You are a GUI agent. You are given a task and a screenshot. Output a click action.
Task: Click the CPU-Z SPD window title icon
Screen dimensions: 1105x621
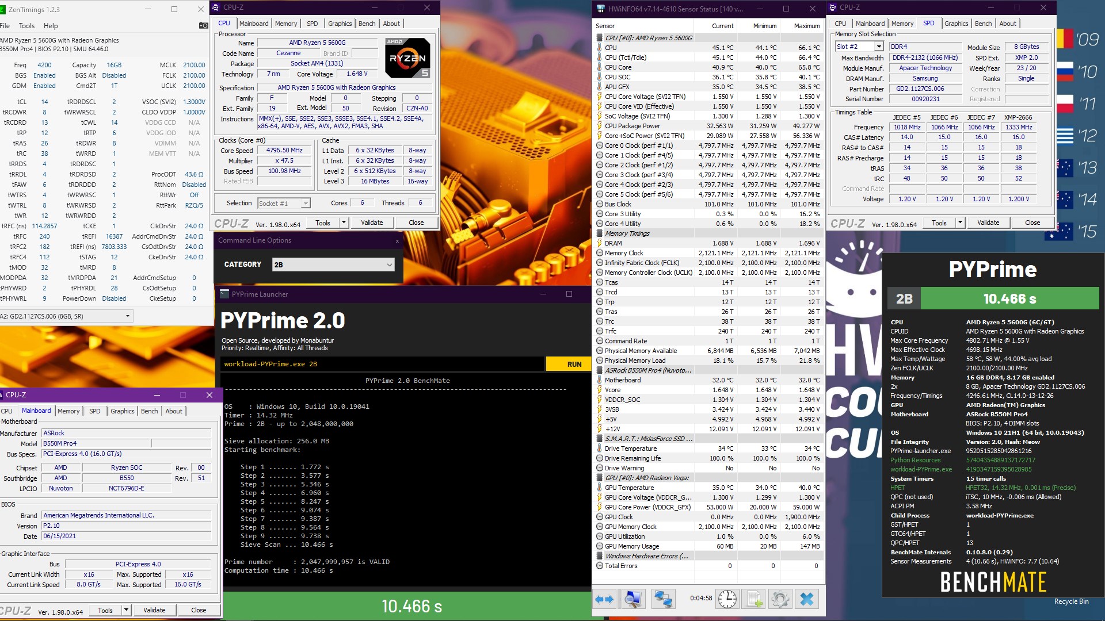[832, 7]
